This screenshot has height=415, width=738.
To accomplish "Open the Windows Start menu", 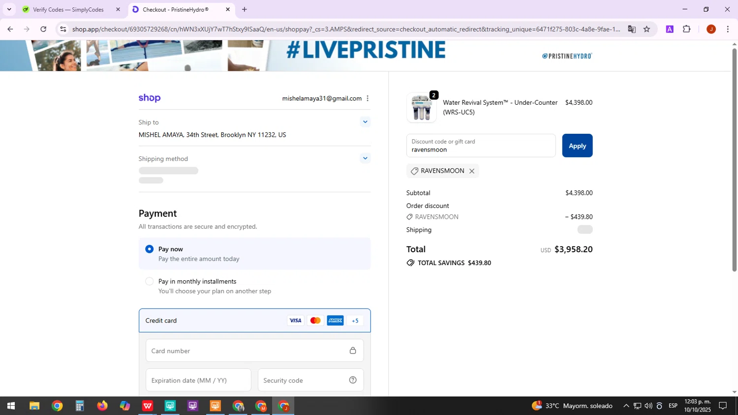I will coord(11,406).
